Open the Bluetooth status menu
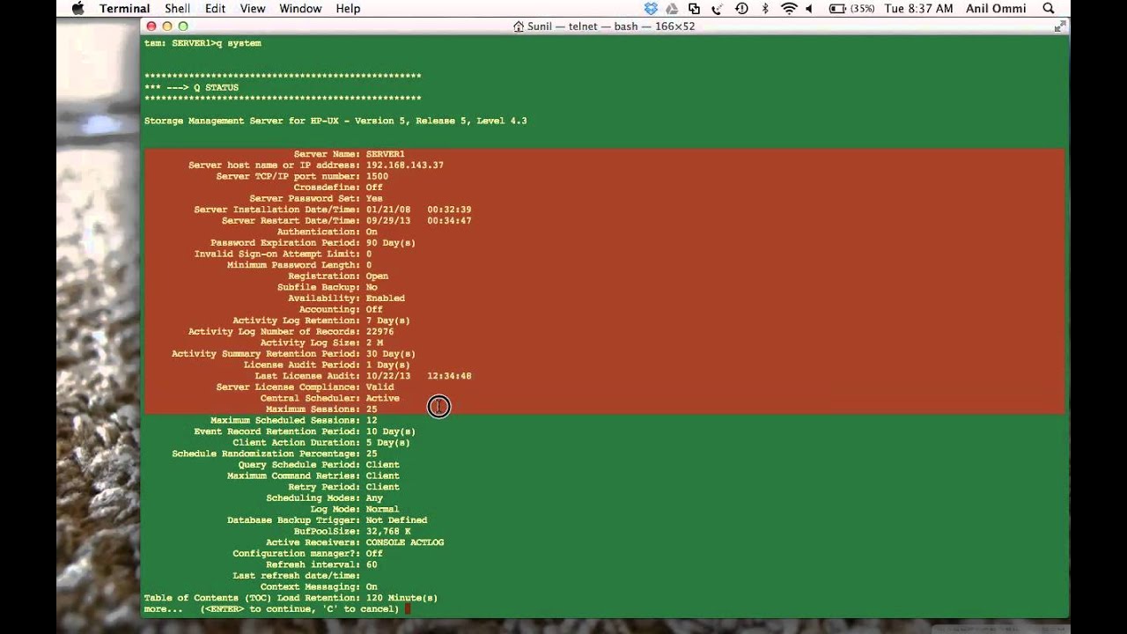The height and width of the screenshot is (634, 1127). [x=765, y=9]
